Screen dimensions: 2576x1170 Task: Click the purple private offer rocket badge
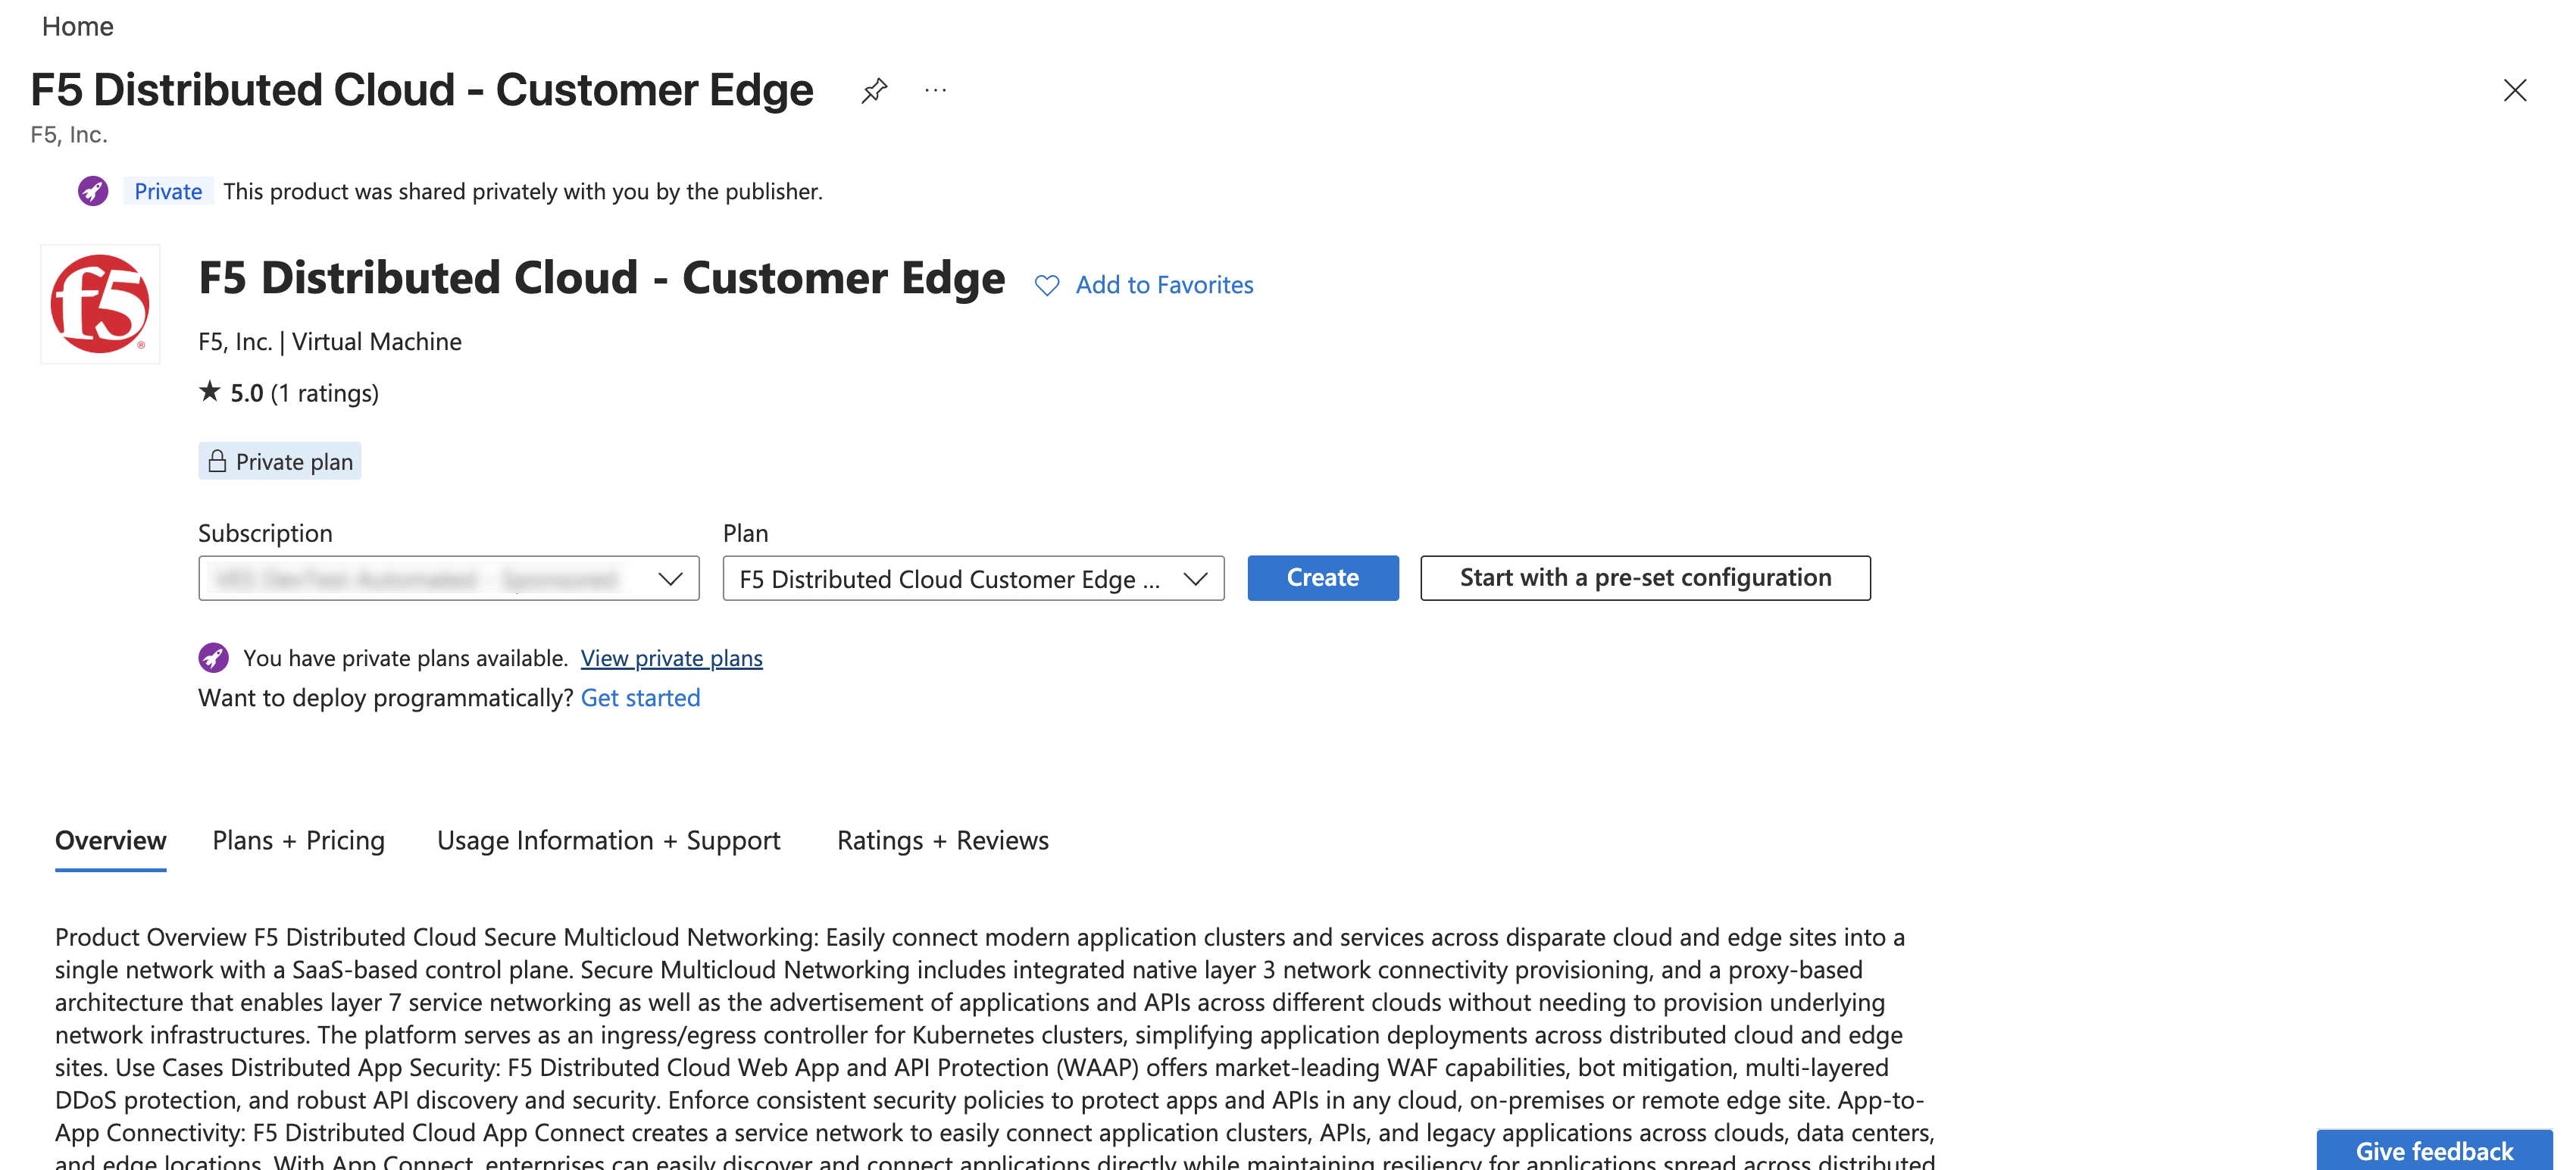[x=93, y=190]
